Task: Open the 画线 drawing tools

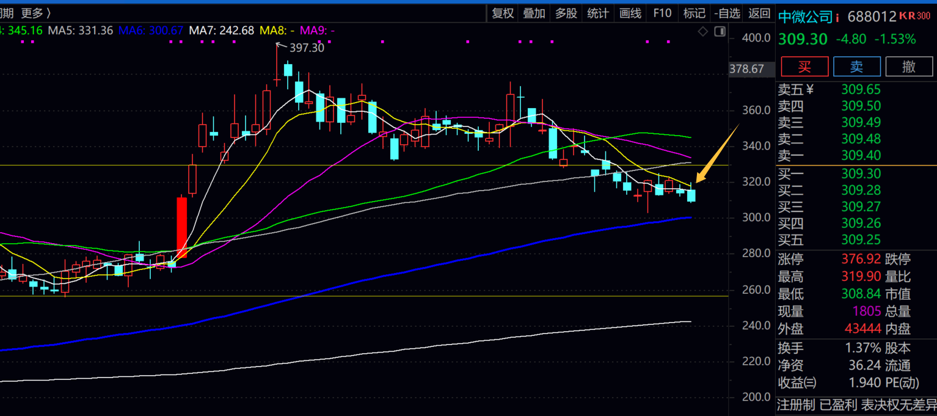Action: (x=630, y=13)
